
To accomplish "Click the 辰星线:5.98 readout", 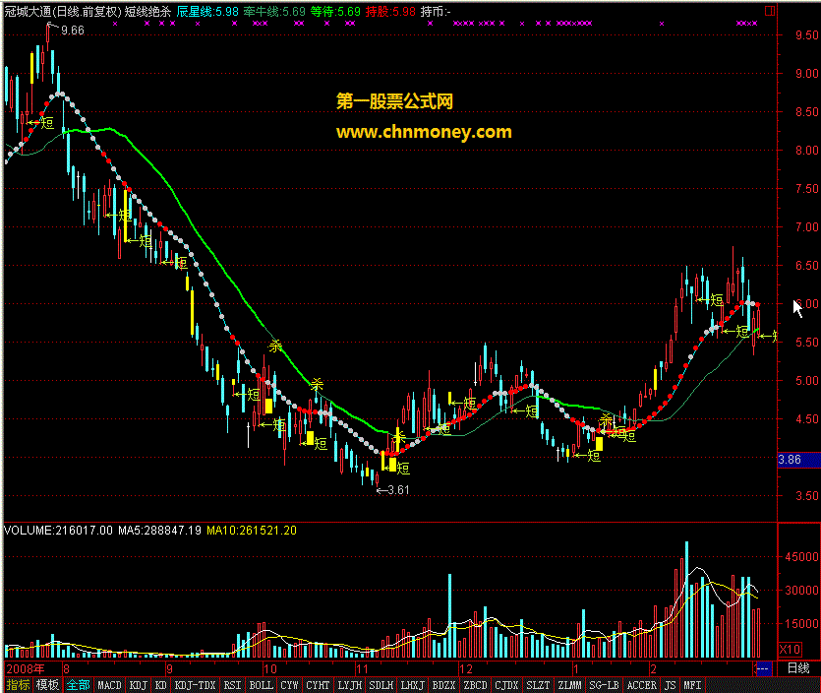I will [207, 12].
